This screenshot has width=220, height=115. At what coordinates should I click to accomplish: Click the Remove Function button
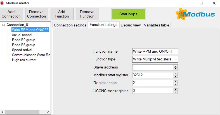87,14
